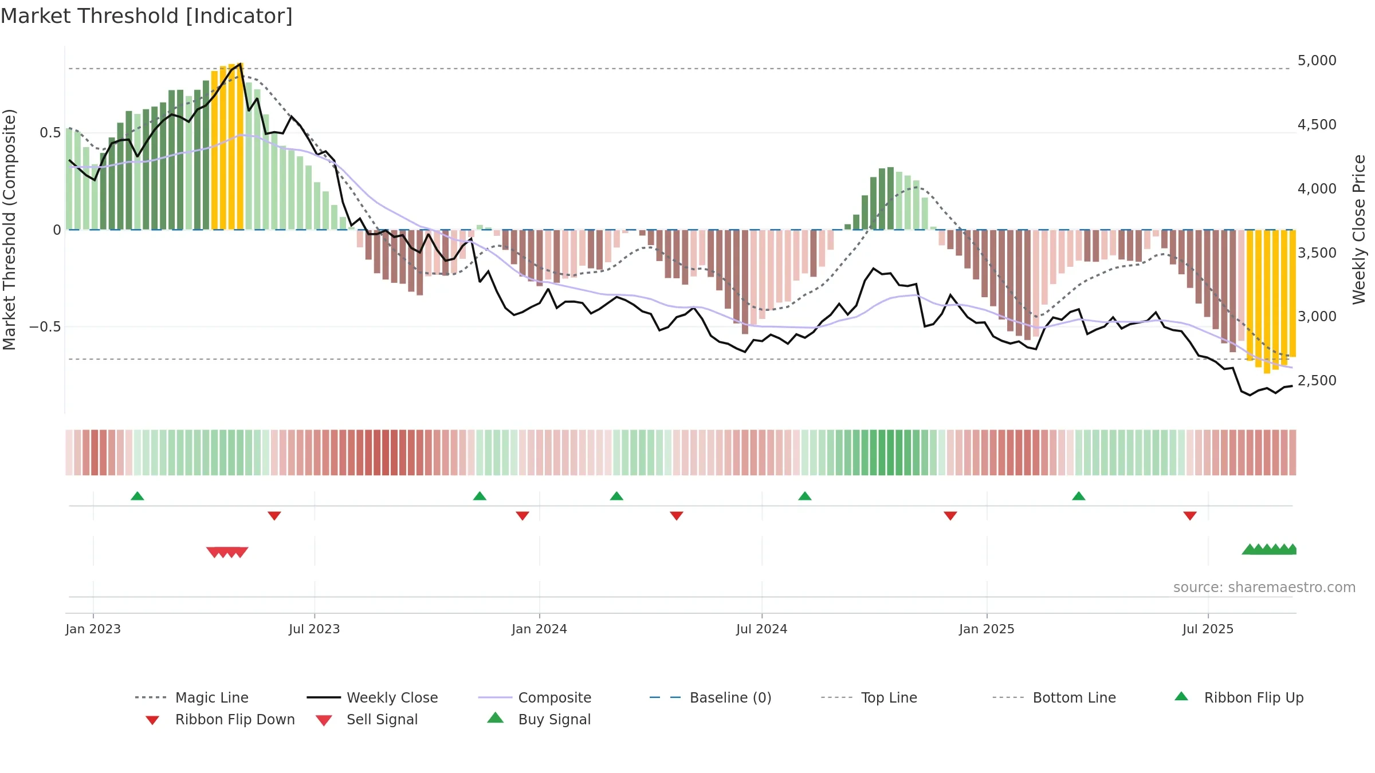Click the 5,000 right axis price label
This screenshot has width=1375, height=773.
point(1317,61)
